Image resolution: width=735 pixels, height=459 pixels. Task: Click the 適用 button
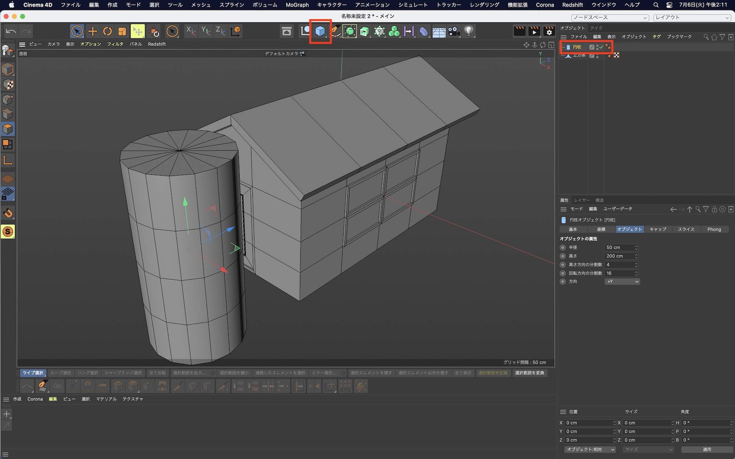(707, 449)
